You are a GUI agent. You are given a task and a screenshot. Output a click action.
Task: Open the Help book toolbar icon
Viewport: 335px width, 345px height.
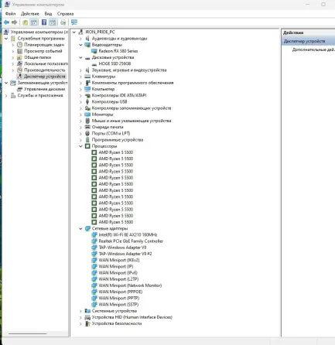click(44, 22)
